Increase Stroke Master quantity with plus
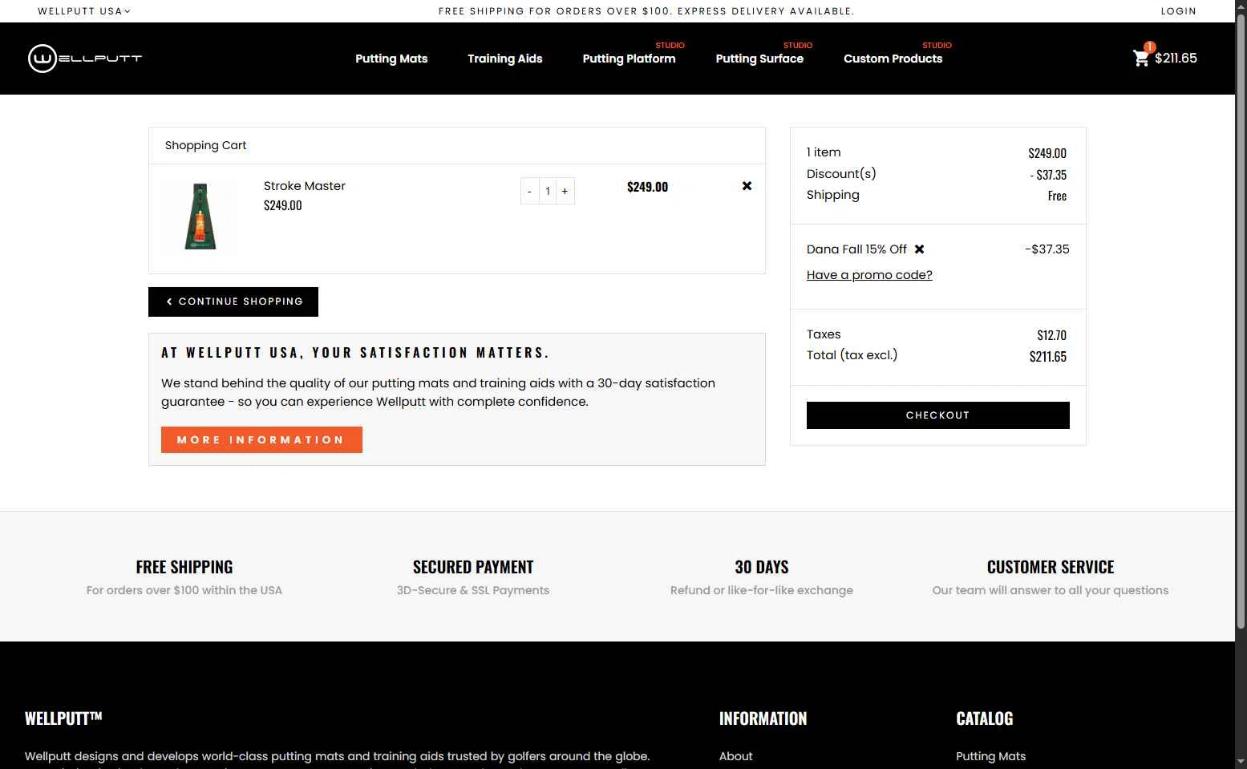 click(565, 191)
